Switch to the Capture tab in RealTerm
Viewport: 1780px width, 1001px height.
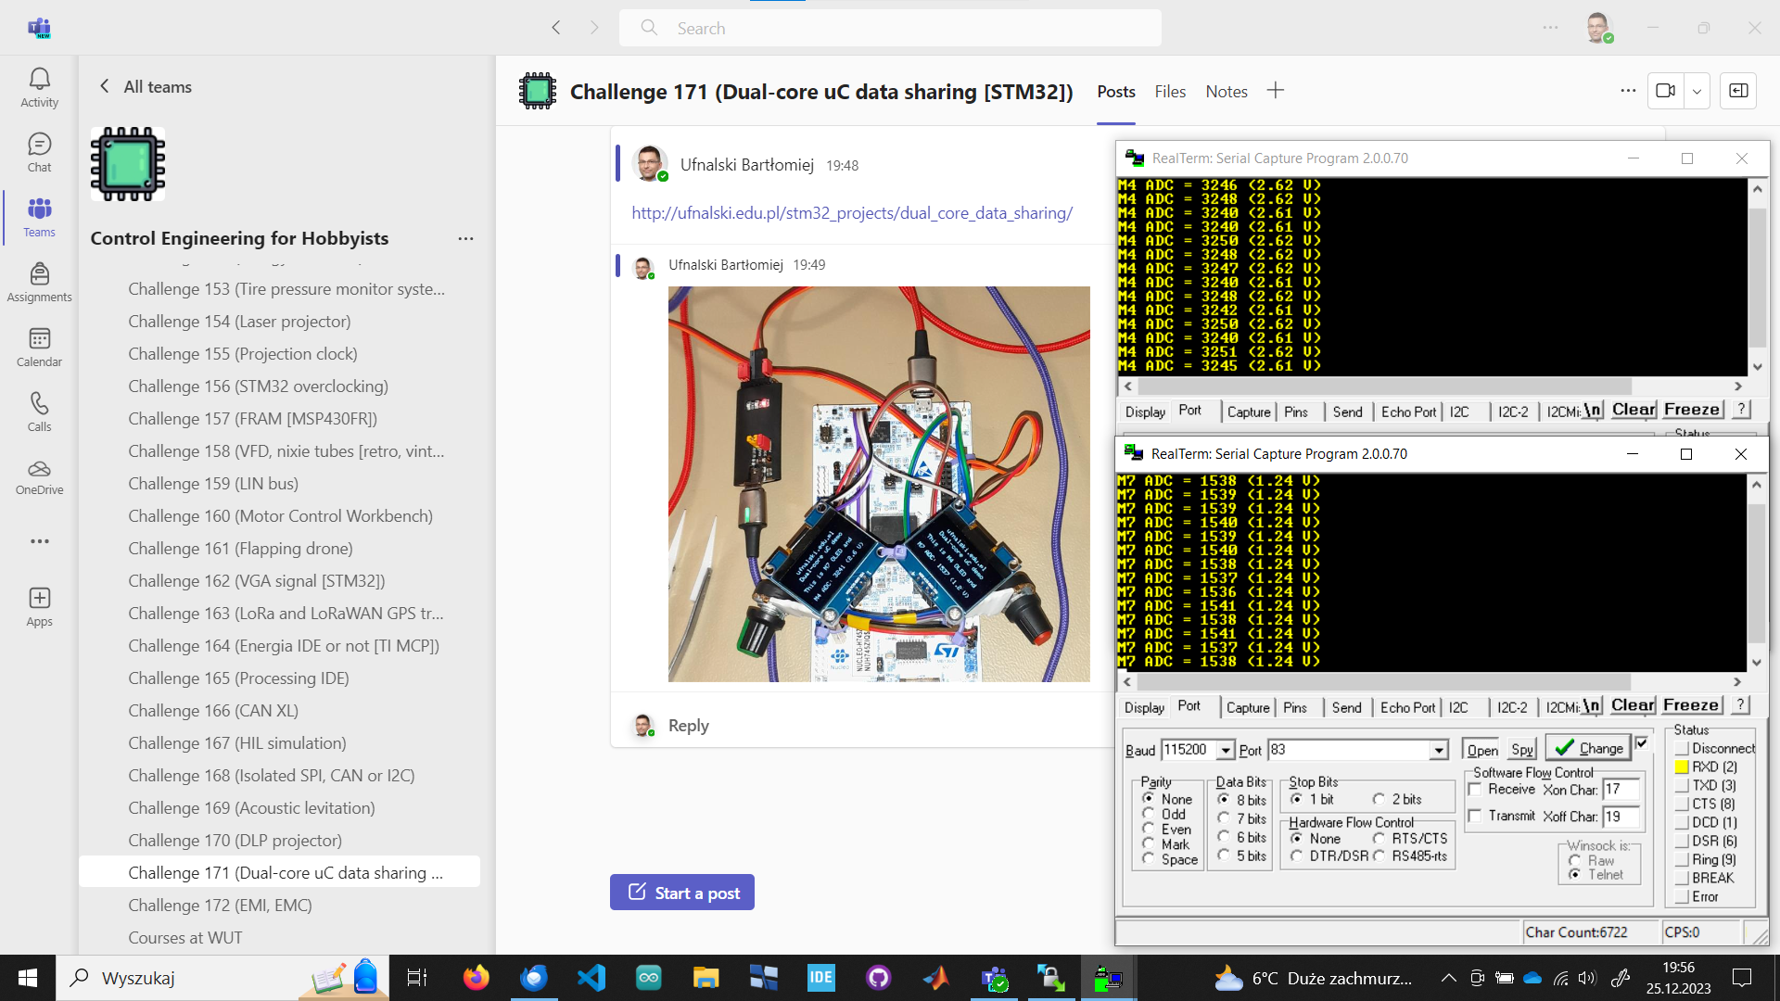(1248, 707)
